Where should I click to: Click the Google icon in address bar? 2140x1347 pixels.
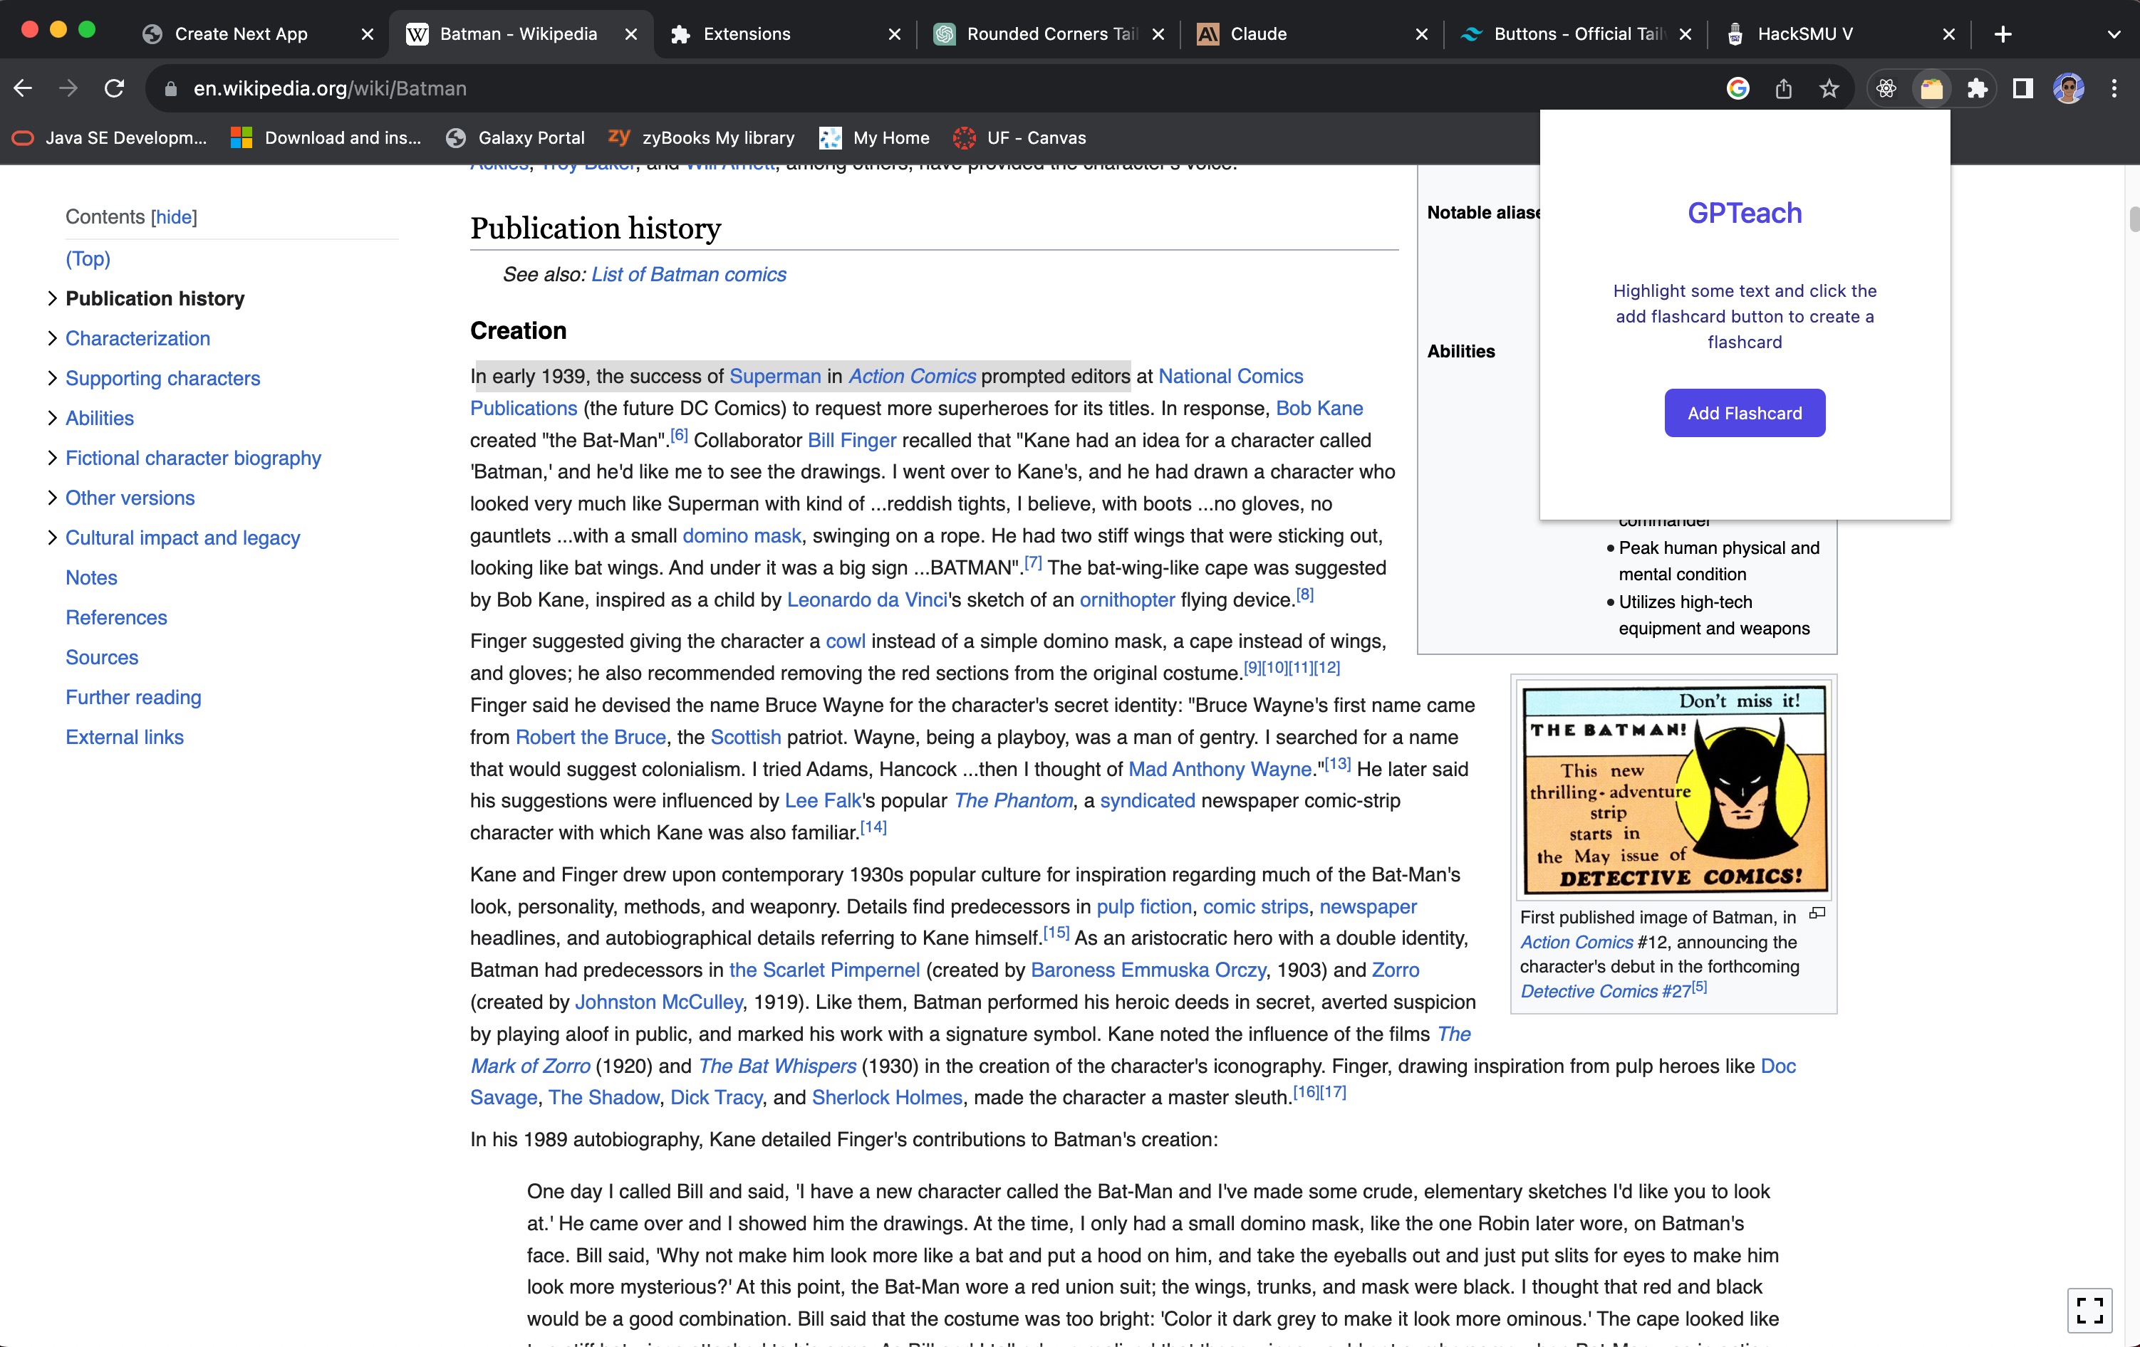[1738, 88]
